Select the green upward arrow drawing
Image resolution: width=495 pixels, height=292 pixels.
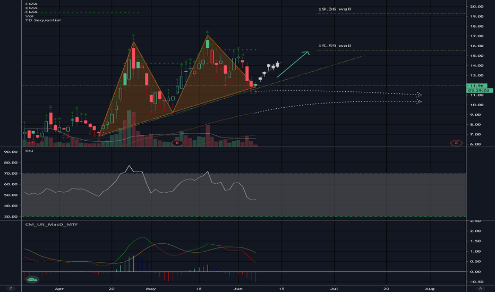click(293, 64)
